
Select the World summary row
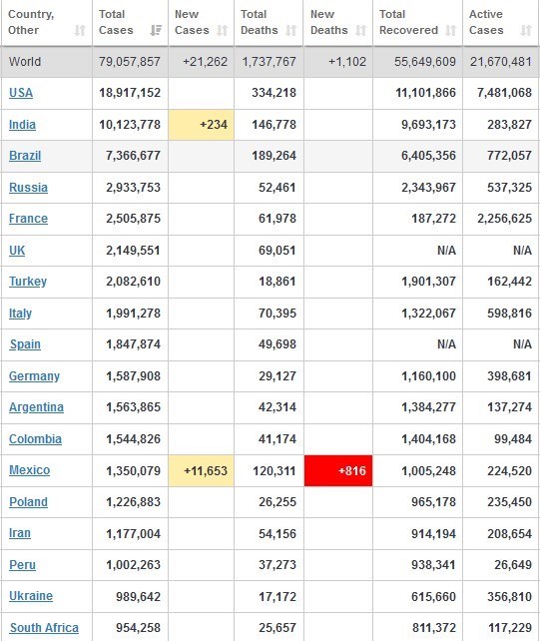(270, 62)
